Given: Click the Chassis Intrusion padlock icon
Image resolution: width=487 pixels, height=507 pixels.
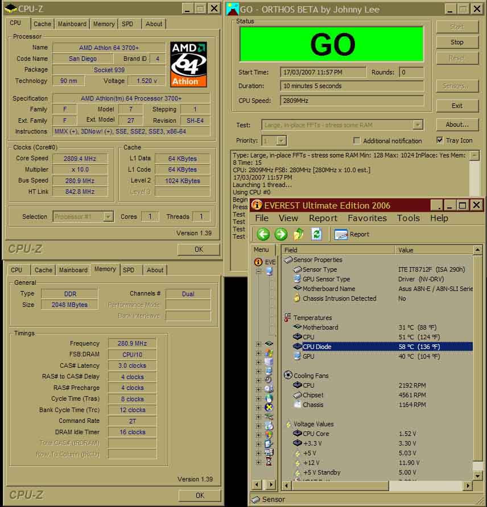Looking at the screenshot, I should pos(297,298).
